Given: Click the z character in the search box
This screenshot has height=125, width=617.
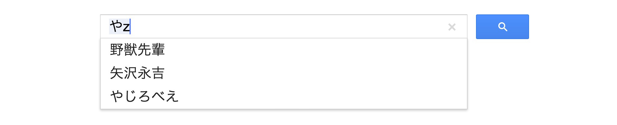Looking at the screenshot, I should point(126,27).
